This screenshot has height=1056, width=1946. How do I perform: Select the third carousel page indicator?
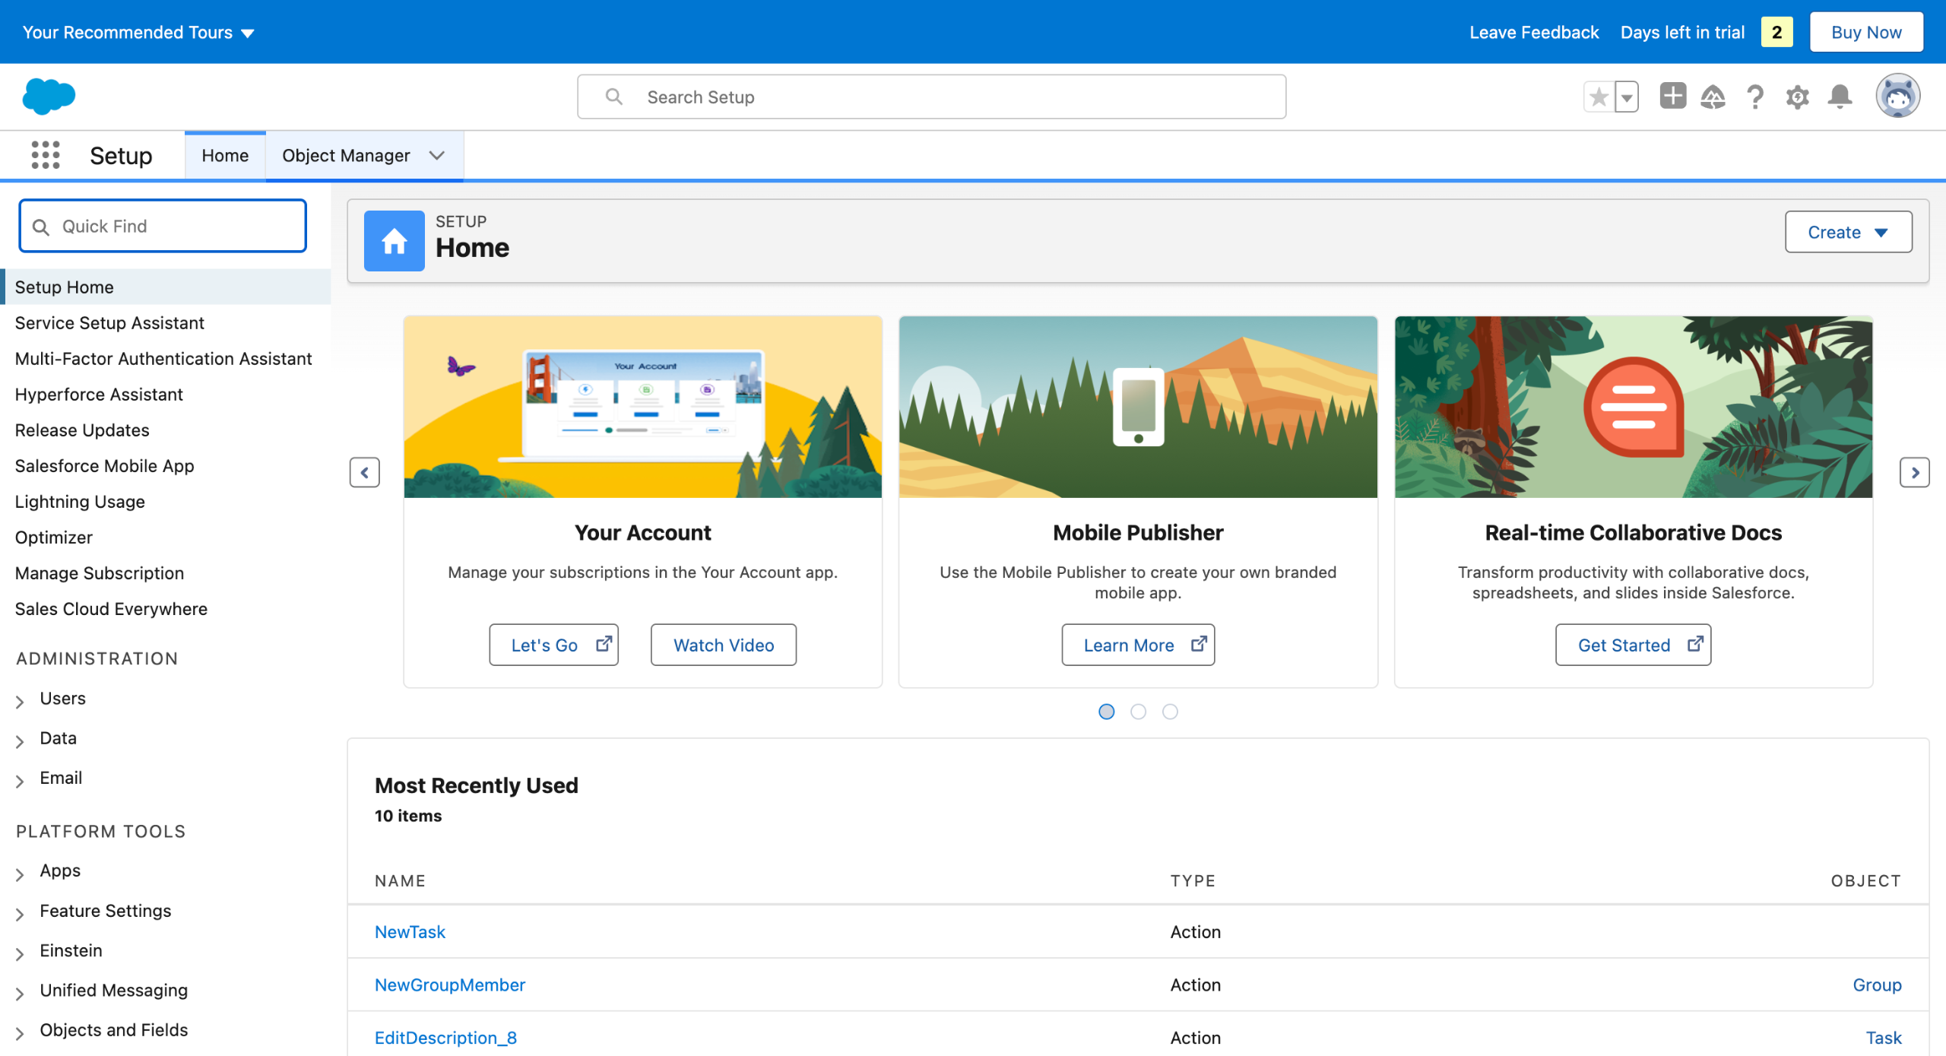(x=1170, y=712)
